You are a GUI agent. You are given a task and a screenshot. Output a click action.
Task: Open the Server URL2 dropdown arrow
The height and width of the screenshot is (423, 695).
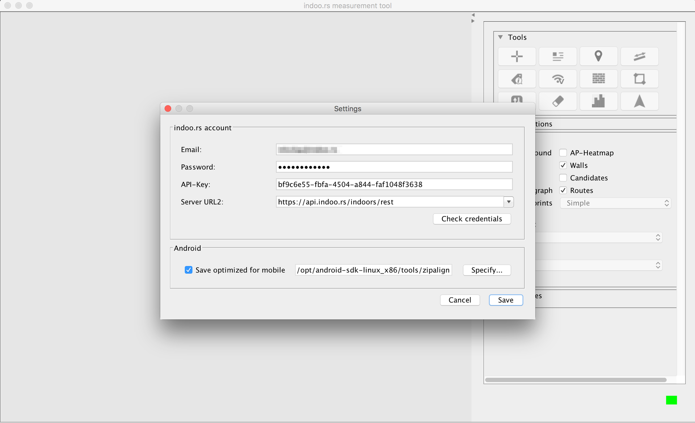pos(509,202)
